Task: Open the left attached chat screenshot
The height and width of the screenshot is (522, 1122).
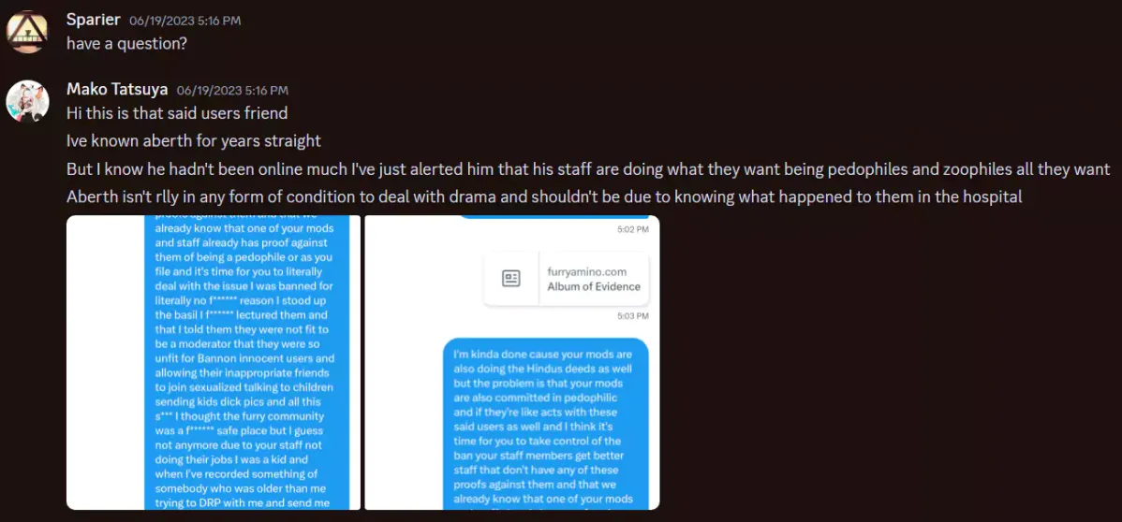Action: [214, 363]
